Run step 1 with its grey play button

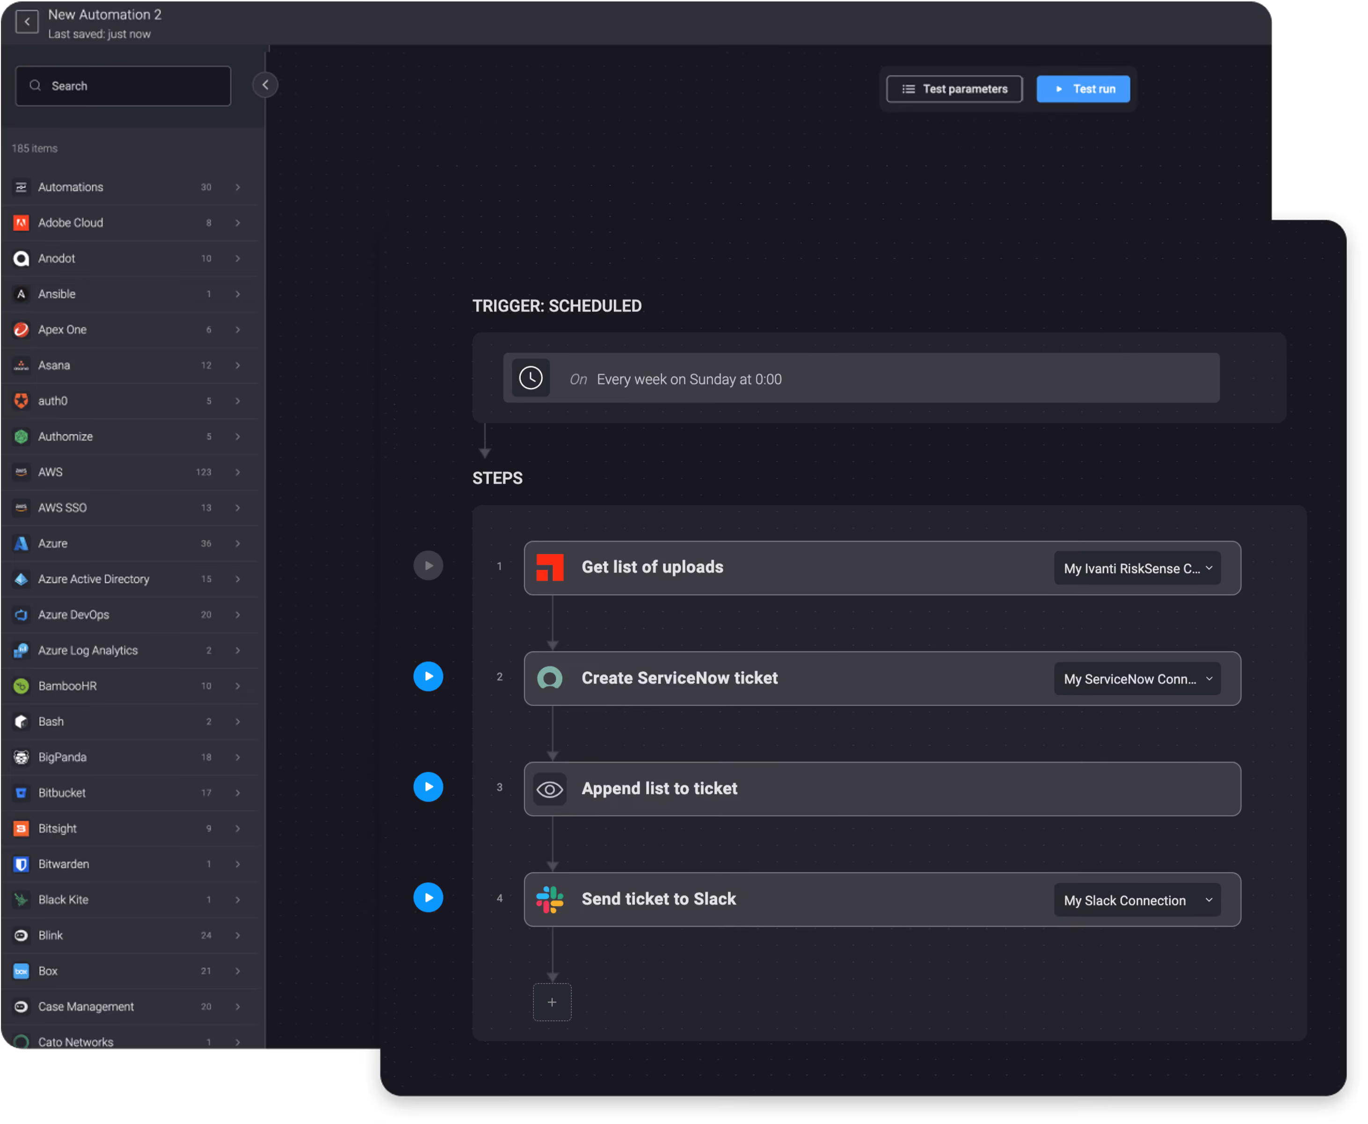429,566
